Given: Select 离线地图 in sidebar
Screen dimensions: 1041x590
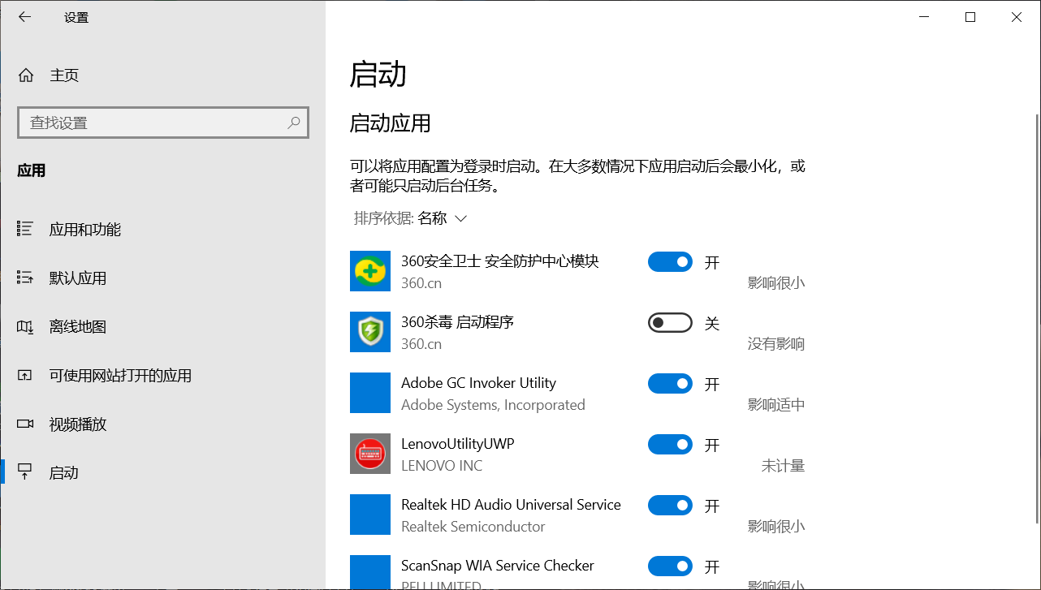Looking at the screenshot, I should pos(162,327).
